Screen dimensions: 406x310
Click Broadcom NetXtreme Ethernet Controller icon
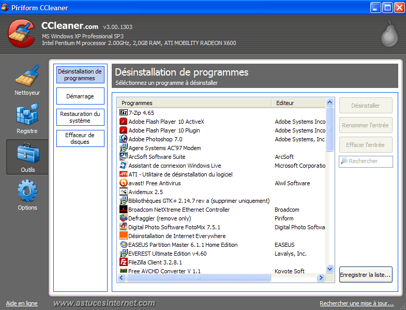click(x=123, y=209)
